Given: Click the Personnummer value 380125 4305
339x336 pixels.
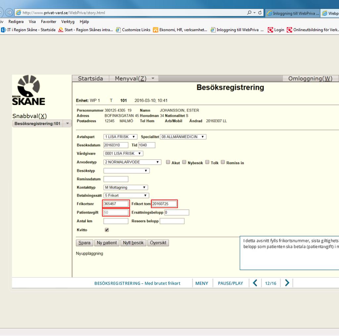Looking at the screenshot, I should 115,110.
